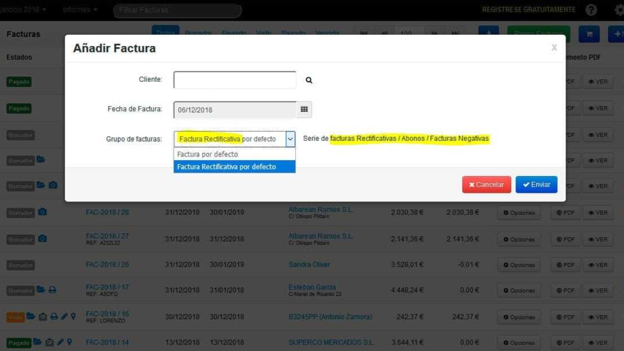
Task: Click the client search magnifier icon
Action: pos(309,80)
